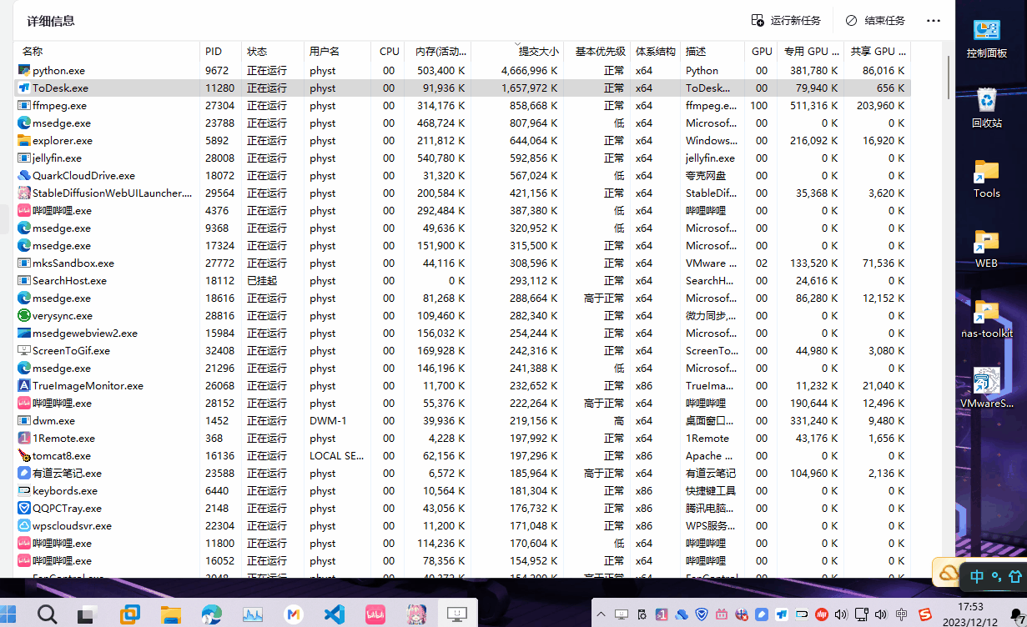Click the python.exe process icon
The width and height of the screenshot is (1027, 627).
[24, 71]
